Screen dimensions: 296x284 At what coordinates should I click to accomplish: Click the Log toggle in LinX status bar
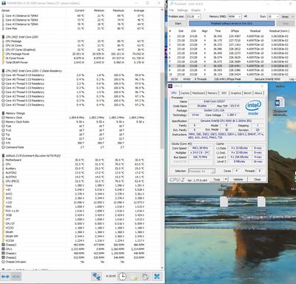tap(292, 79)
